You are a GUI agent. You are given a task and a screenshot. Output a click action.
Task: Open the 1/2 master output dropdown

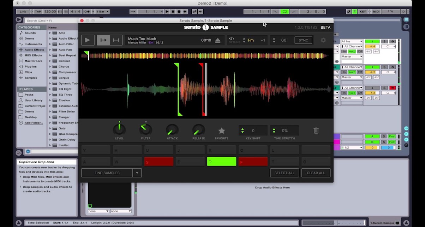click(x=352, y=147)
